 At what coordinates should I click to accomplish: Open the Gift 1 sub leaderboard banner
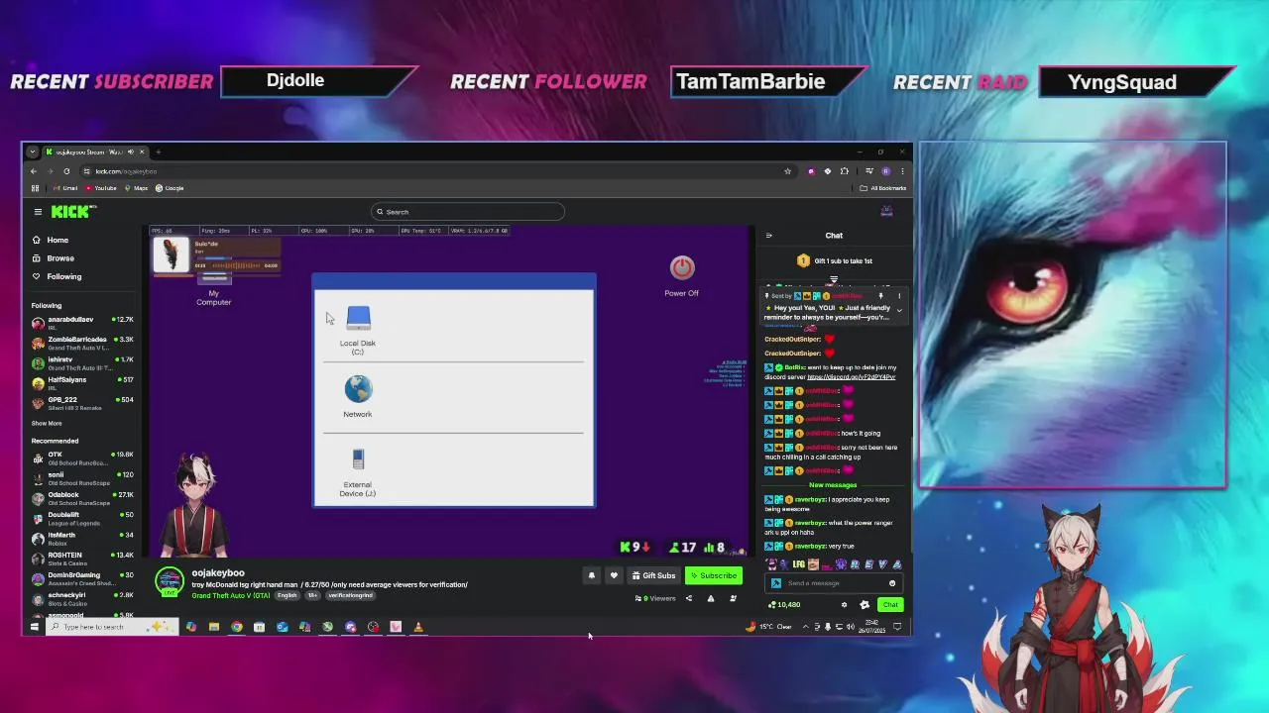click(x=834, y=261)
